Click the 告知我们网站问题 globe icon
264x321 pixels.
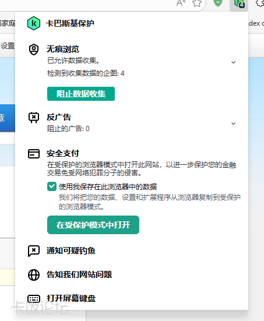tap(34, 275)
